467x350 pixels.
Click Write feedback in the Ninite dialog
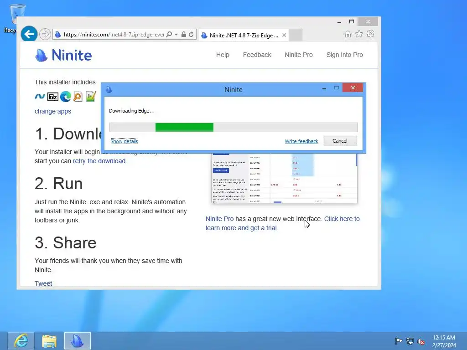301,141
